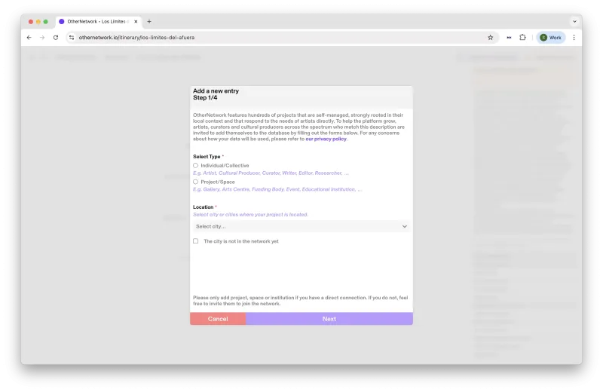Click the URL address bar field
603x392 pixels.
click(x=280, y=37)
